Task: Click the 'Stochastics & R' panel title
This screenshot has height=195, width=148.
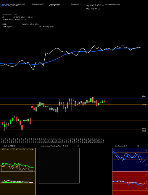Action: click(121, 146)
